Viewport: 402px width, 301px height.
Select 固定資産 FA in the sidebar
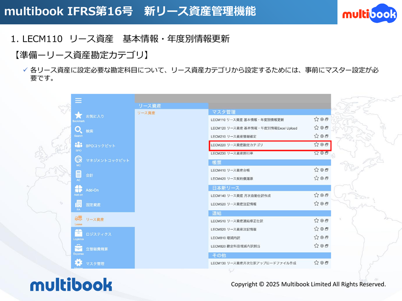pyautogui.click(x=88, y=205)
